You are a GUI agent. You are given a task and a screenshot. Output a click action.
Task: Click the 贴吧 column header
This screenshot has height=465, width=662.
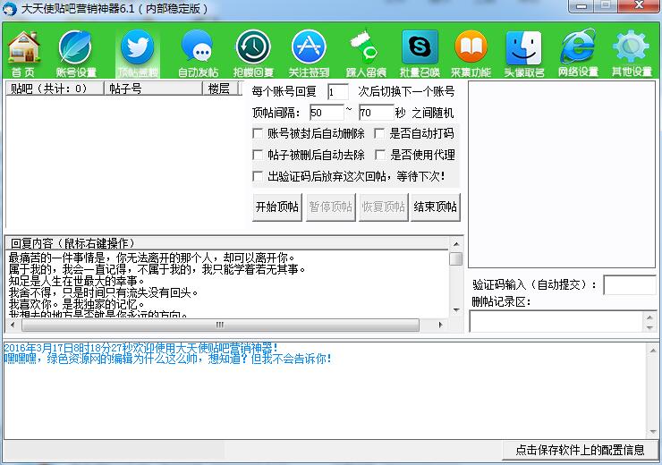coord(55,89)
